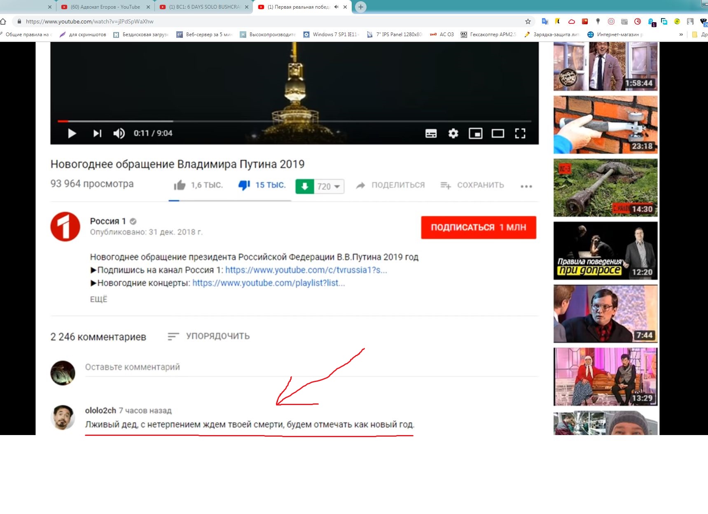Open the three-dot more actions menu
This screenshot has width=708, height=514.
(x=526, y=186)
